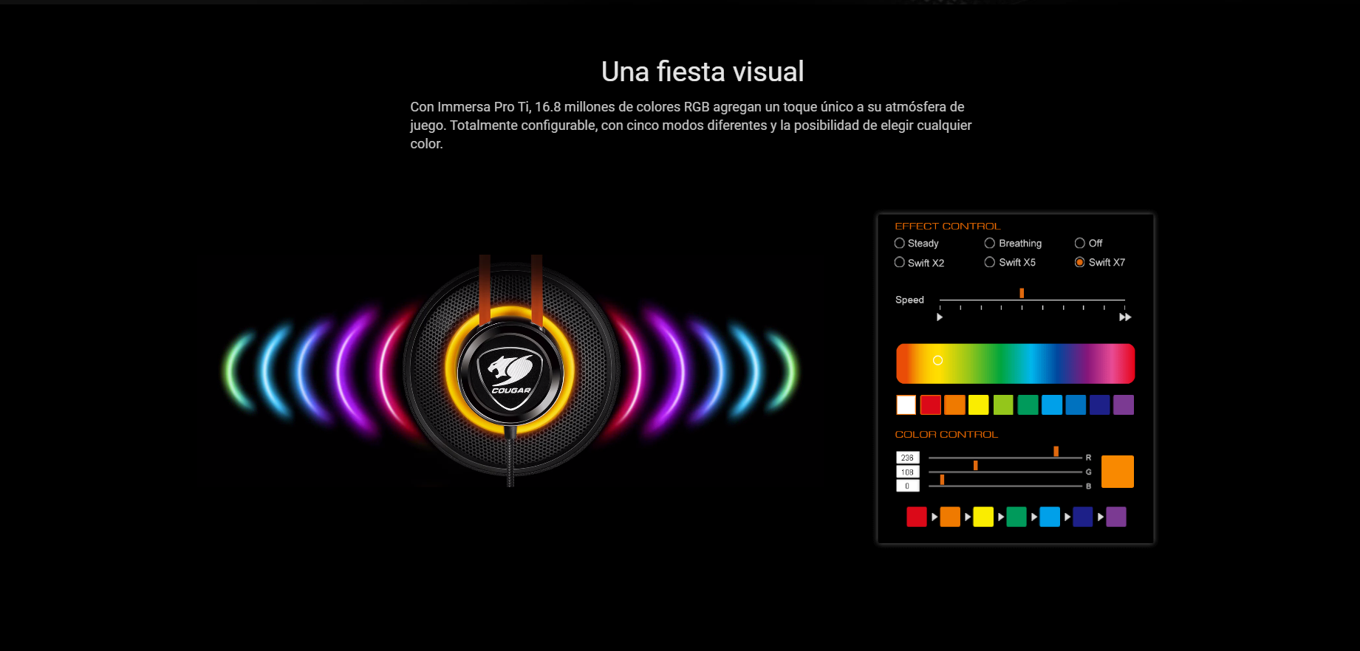Click the G value field showing 108
This screenshot has width=1360, height=651.
pyautogui.click(x=908, y=472)
